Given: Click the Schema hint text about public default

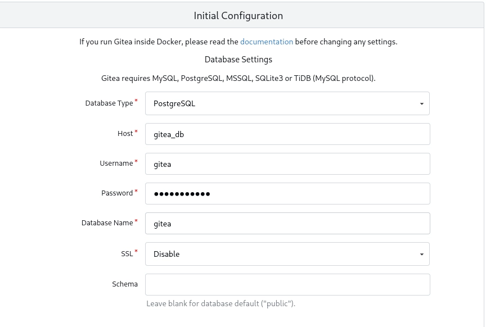Looking at the screenshot, I should (x=220, y=303).
